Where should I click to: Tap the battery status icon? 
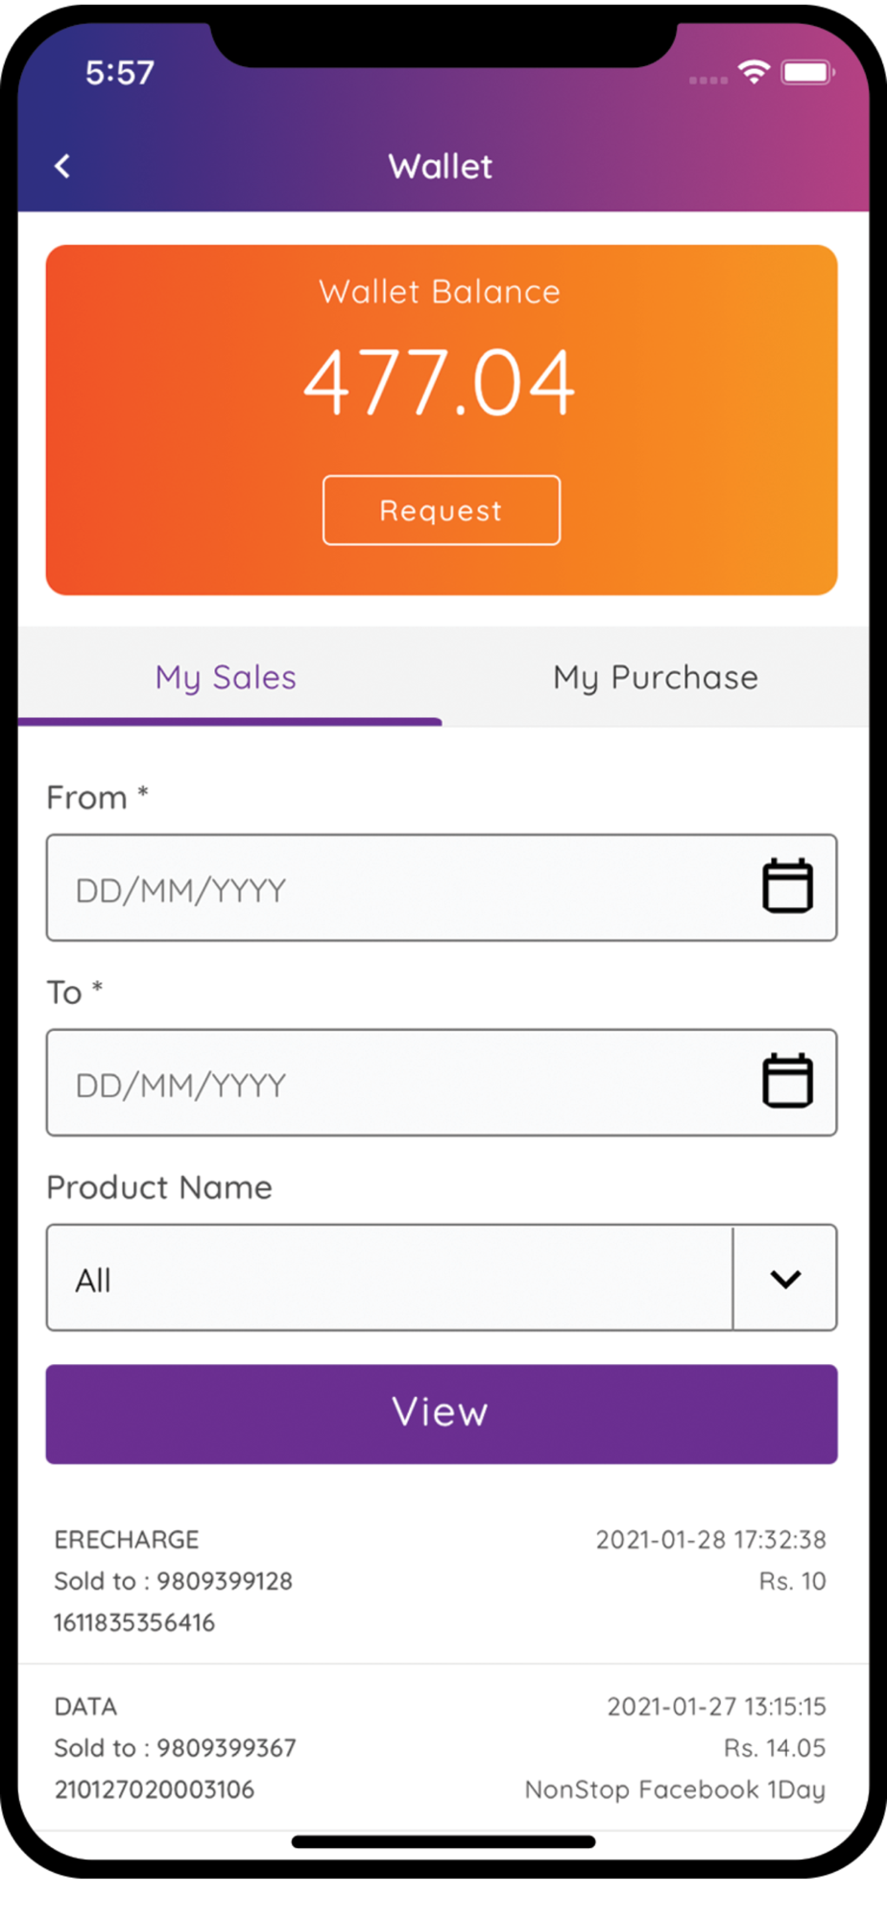point(807,73)
